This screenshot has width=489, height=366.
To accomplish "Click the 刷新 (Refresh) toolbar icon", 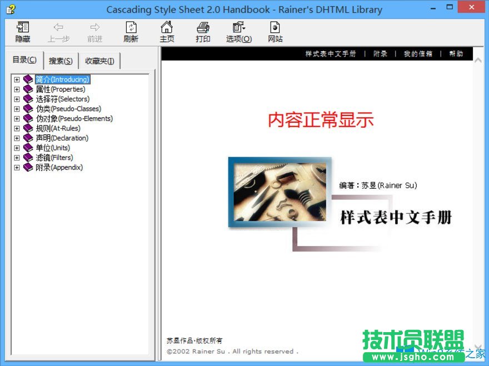I will click(131, 31).
